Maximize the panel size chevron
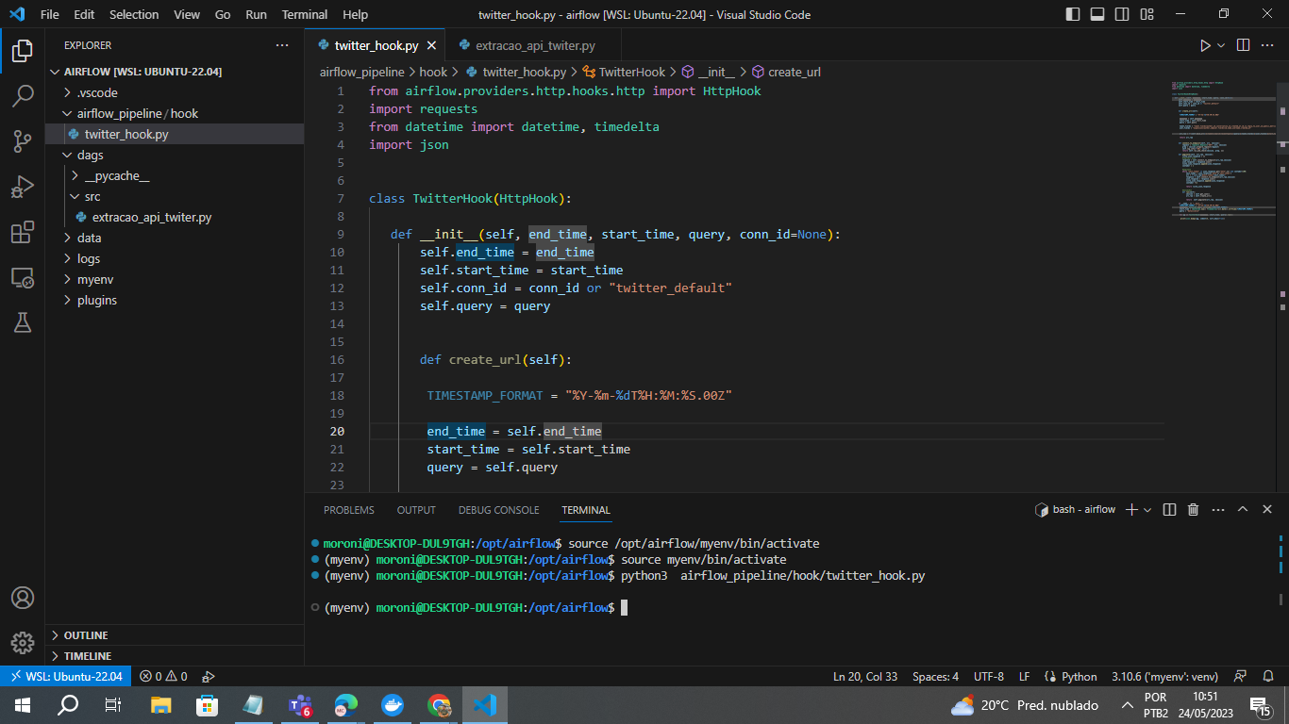This screenshot has height=724, width=1289. (x=1243, y=509)
